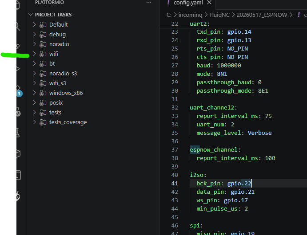307x235 pixels.
Task: Select the wifi task label
Action: click(54, 54)
